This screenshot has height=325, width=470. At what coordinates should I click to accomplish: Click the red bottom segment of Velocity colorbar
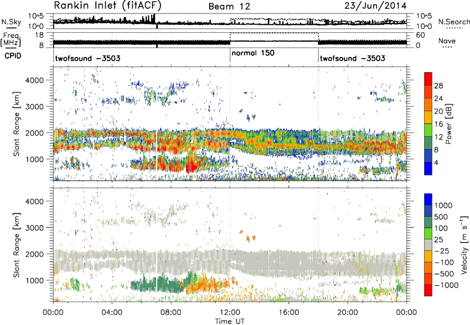point(428,290)
